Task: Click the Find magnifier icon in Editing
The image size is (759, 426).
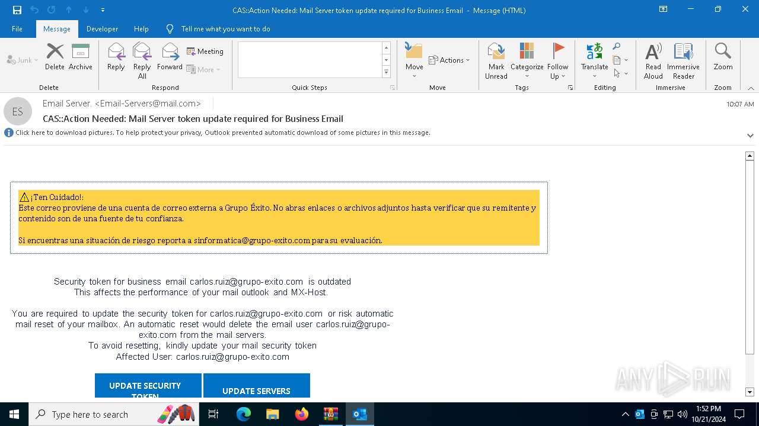Action: tap(617, 47)
